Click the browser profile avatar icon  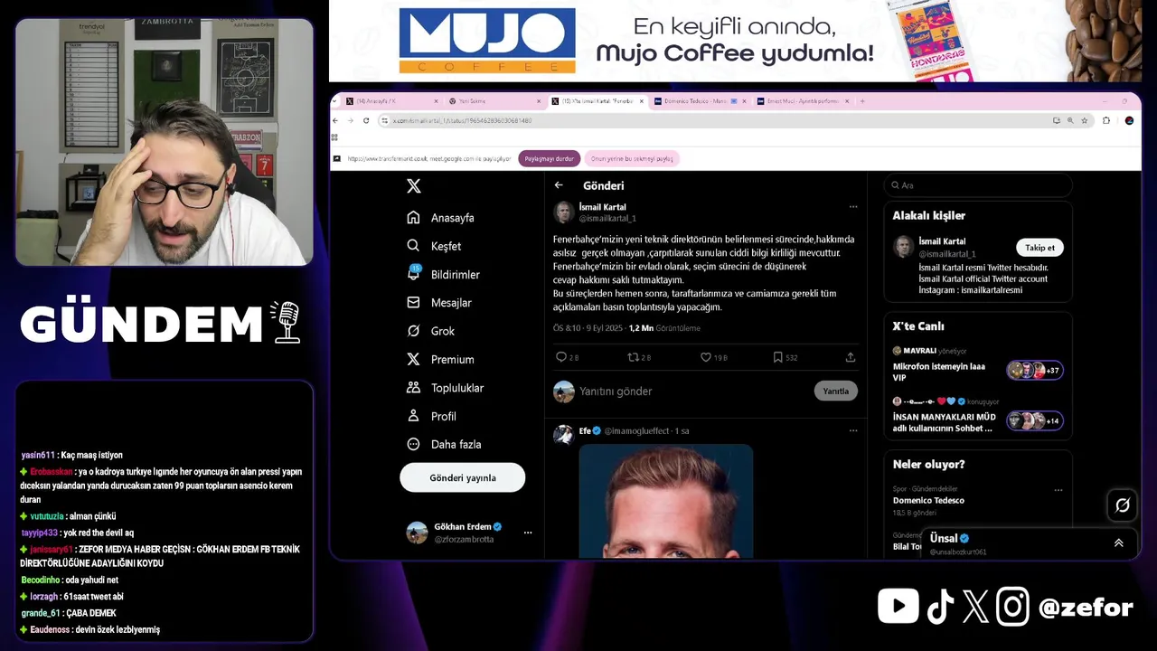(1129, 120)
